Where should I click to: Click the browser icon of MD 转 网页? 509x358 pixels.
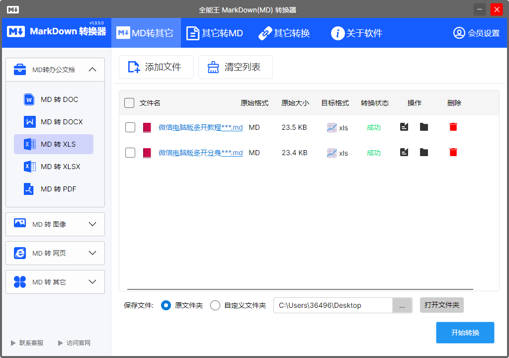coord(20,253)
